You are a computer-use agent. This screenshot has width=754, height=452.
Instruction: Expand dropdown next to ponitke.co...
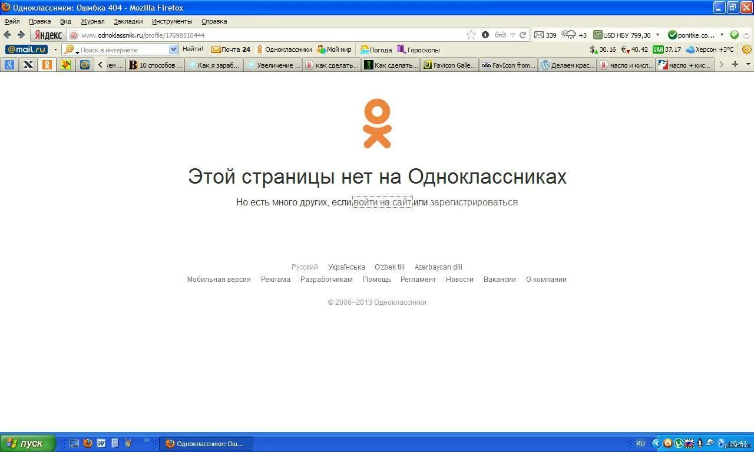point(722,35)
